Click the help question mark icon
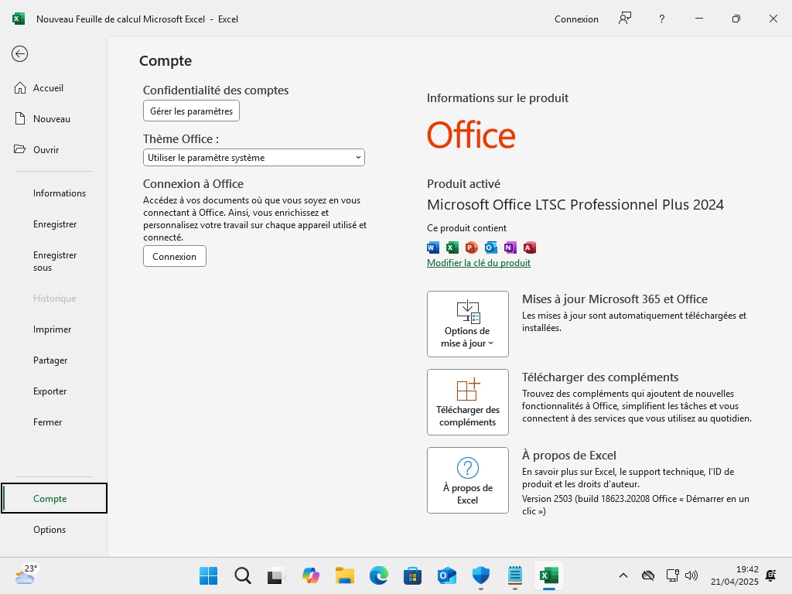Screen dimensions: 792x594 point(661,19)
